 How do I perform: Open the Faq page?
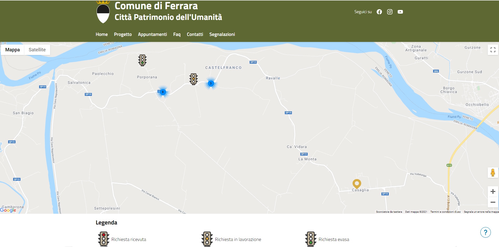tap(177, 34)
